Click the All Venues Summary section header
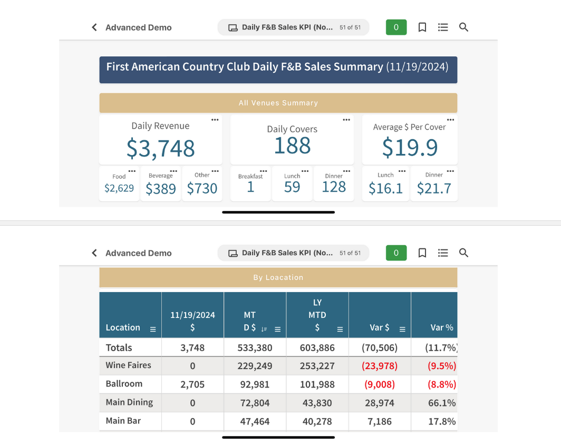561x445 pixels. coord(278,103)
